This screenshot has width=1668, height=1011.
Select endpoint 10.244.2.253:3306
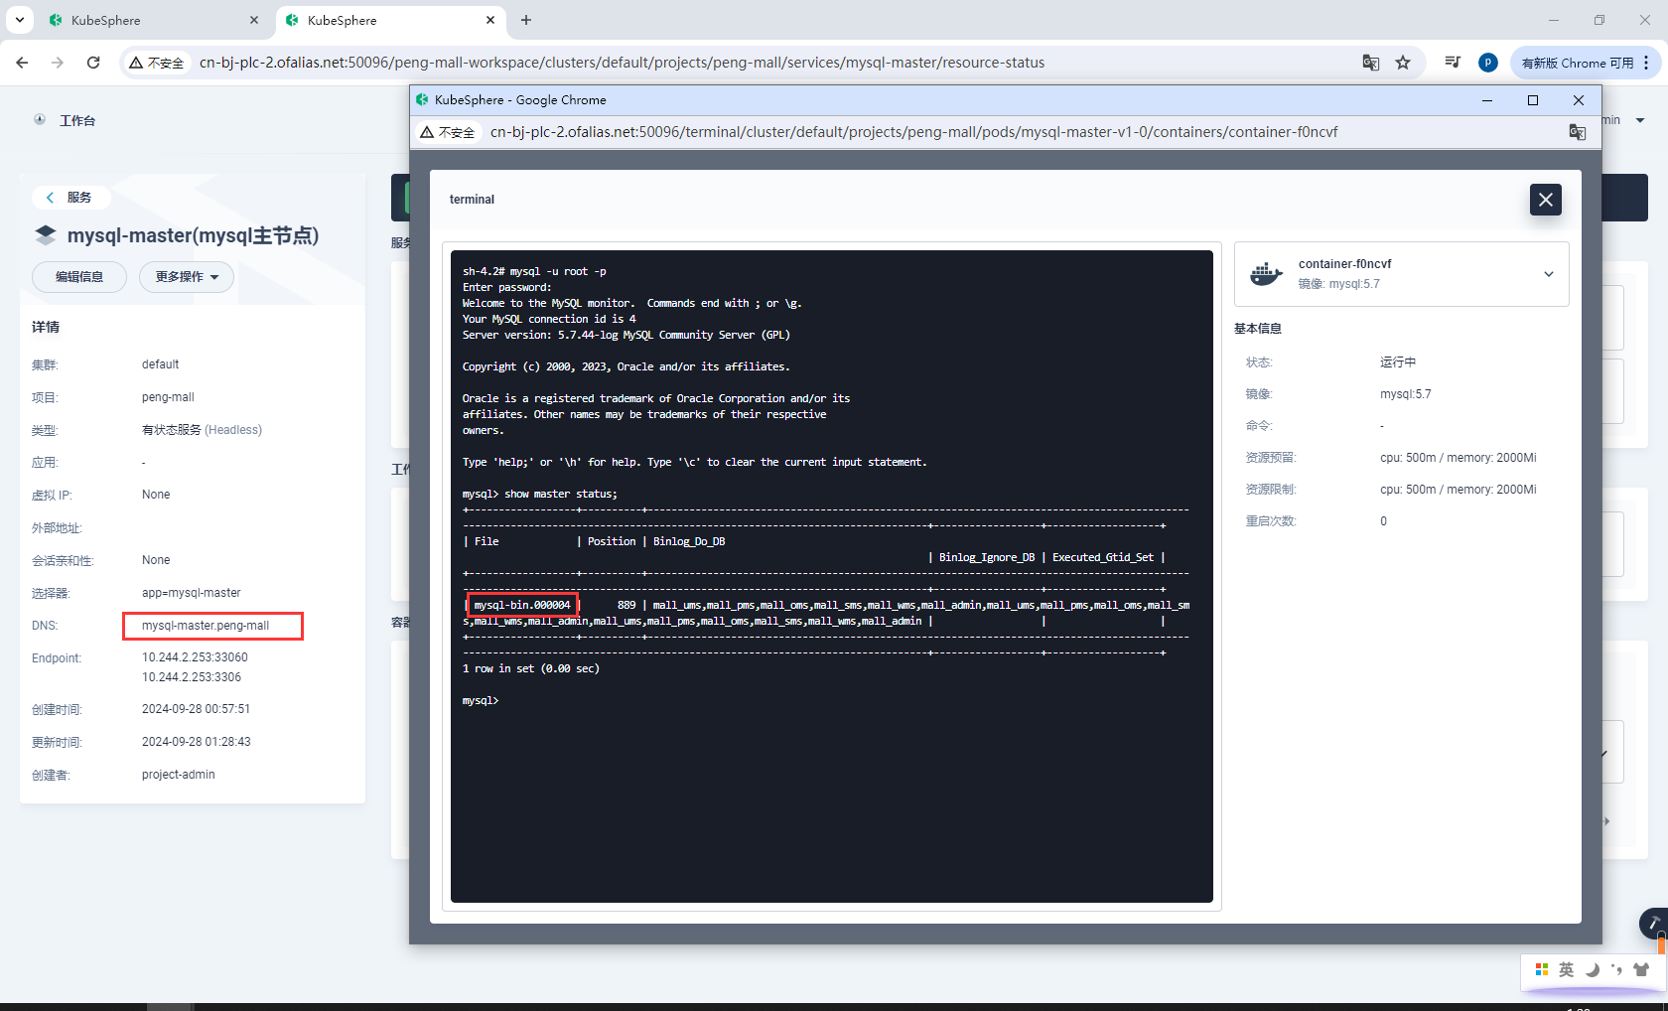click(x=192, y=677)
